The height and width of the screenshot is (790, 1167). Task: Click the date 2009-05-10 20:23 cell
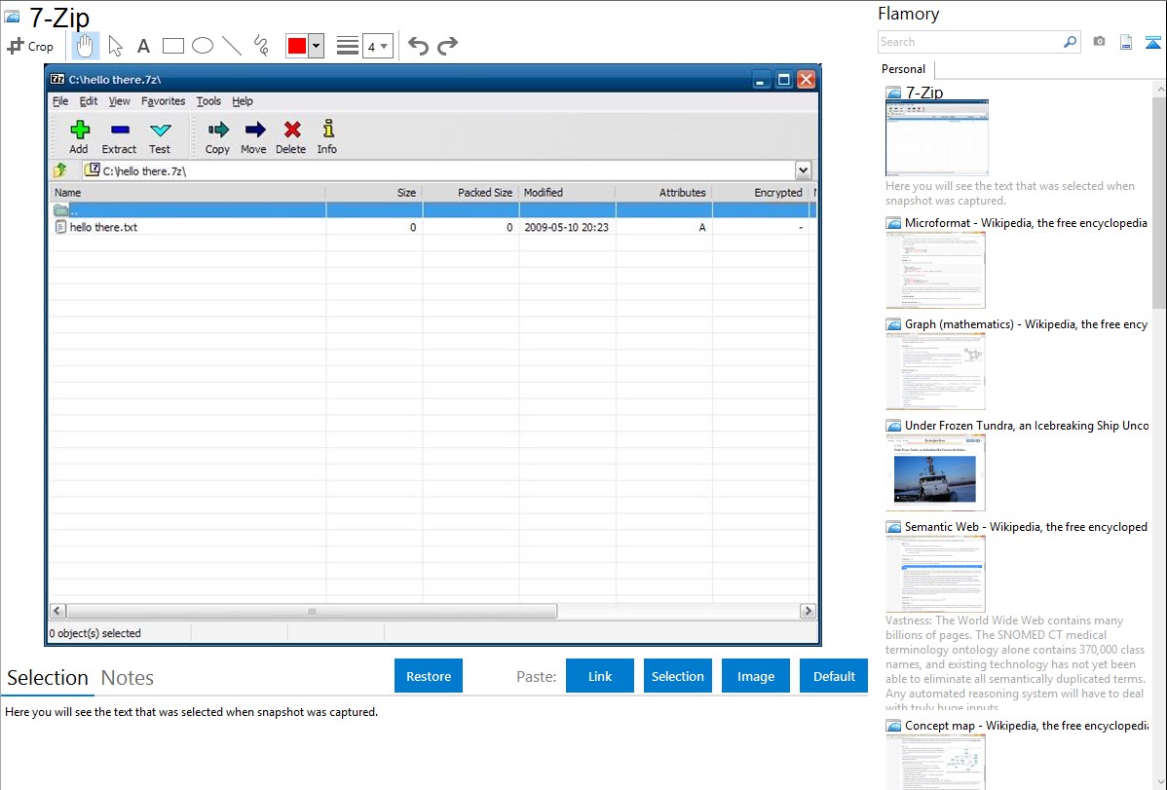566,227
